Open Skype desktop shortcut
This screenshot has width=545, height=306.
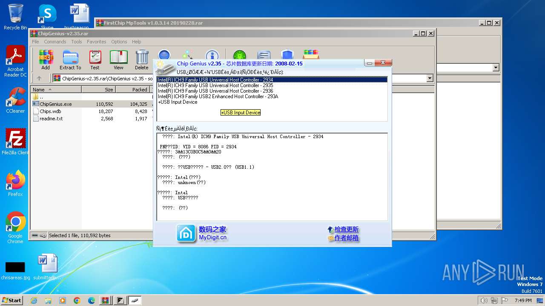(47, 17)
